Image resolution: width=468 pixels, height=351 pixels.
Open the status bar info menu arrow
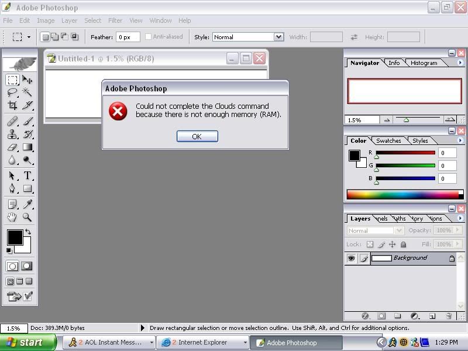coord(142,328)
